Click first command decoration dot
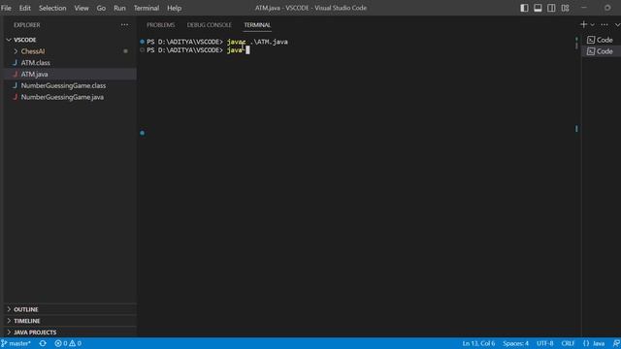This screenshot has height=349, width=621. (x=143, y=42)
